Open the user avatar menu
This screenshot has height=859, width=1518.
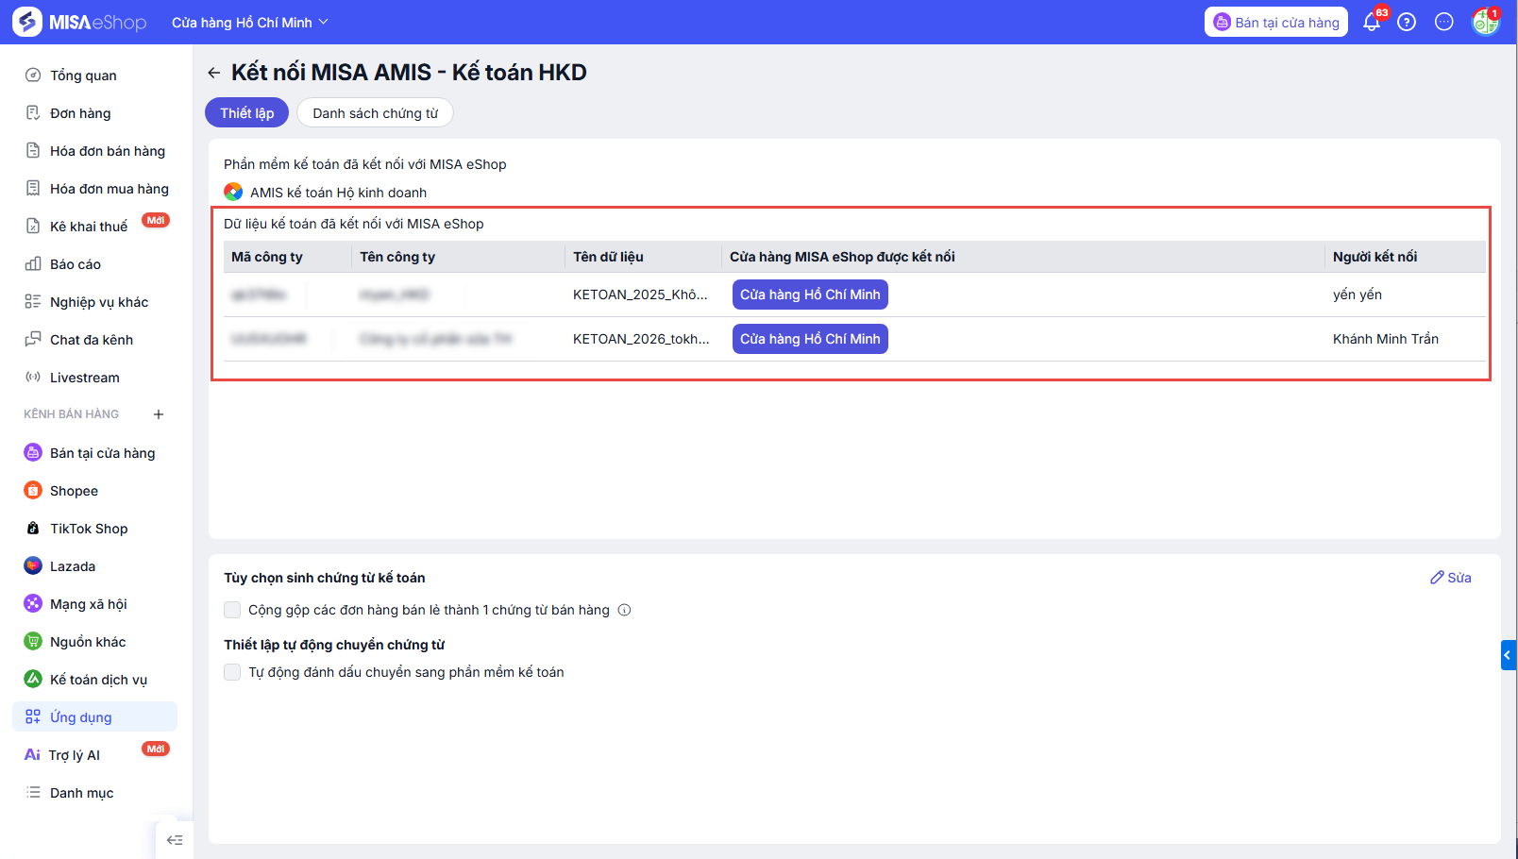pos(1485,22)
